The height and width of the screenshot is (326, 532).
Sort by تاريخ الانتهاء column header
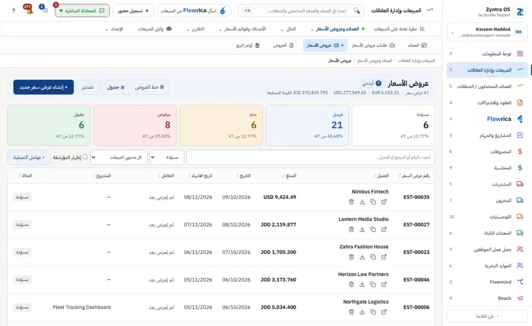(x=200, y=176)
